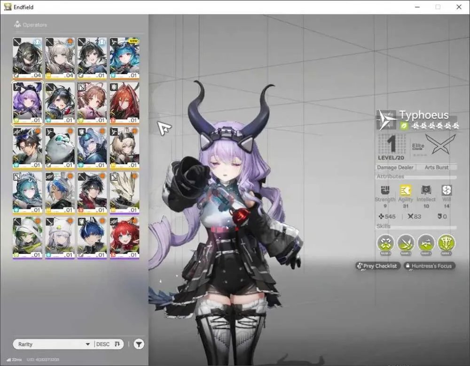Select the brown-haired operator in pink card
470x366 pixels.
(92, 103)
